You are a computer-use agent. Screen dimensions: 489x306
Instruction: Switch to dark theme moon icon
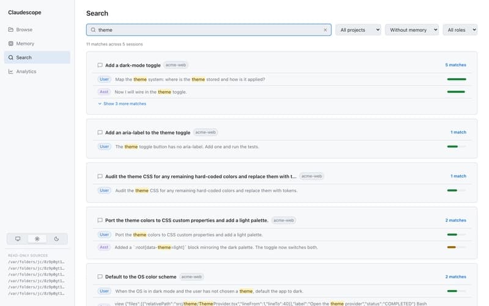[x=56, y=239]
